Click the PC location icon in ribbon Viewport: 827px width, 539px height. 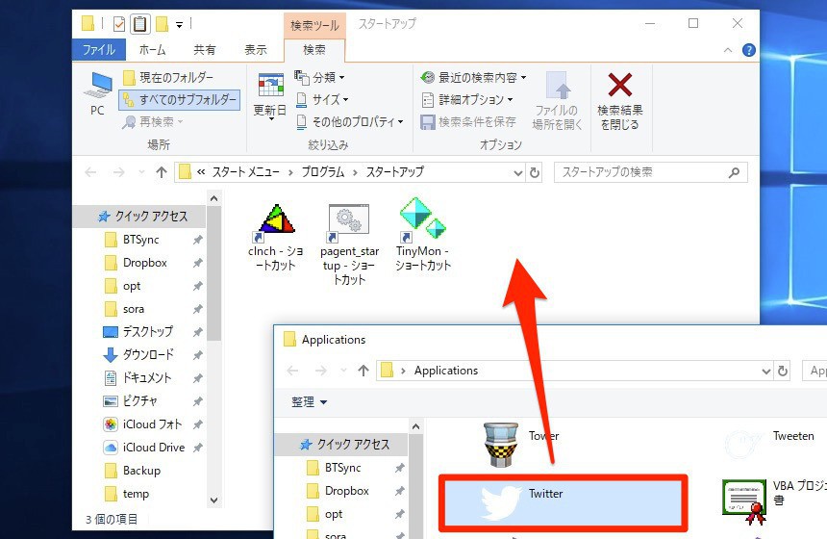pos(98,93)
